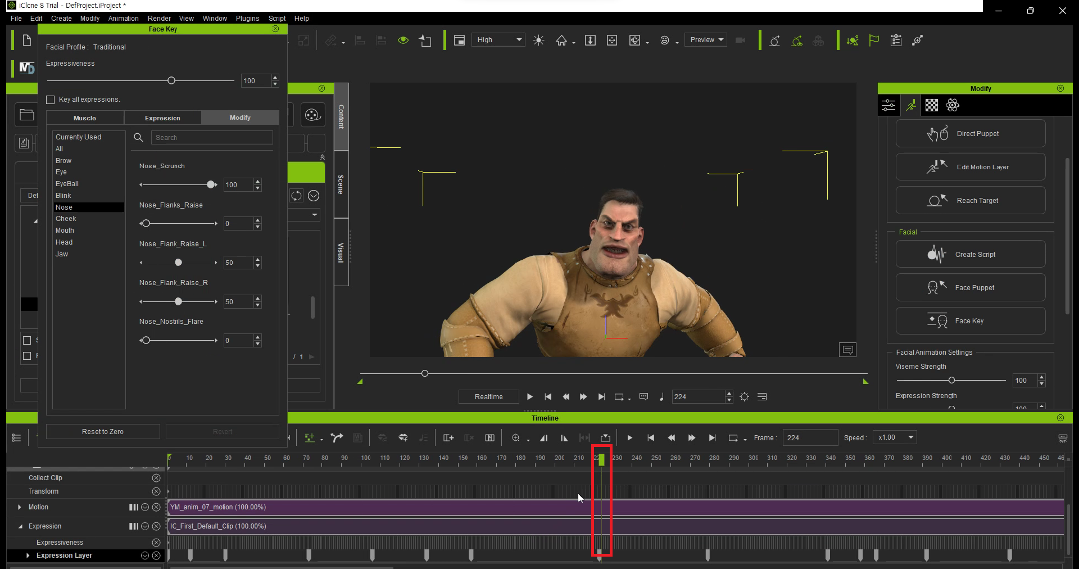Adjust the Expressiveness slider handle
Image resolution: width=1079 pixels, height=569 pixels.
tap(171, 80)
